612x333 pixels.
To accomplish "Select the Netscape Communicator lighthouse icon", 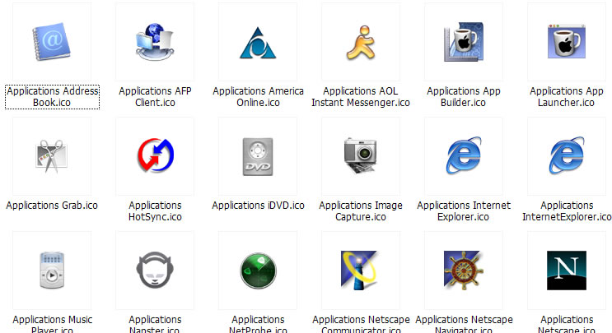I will 359,271.
